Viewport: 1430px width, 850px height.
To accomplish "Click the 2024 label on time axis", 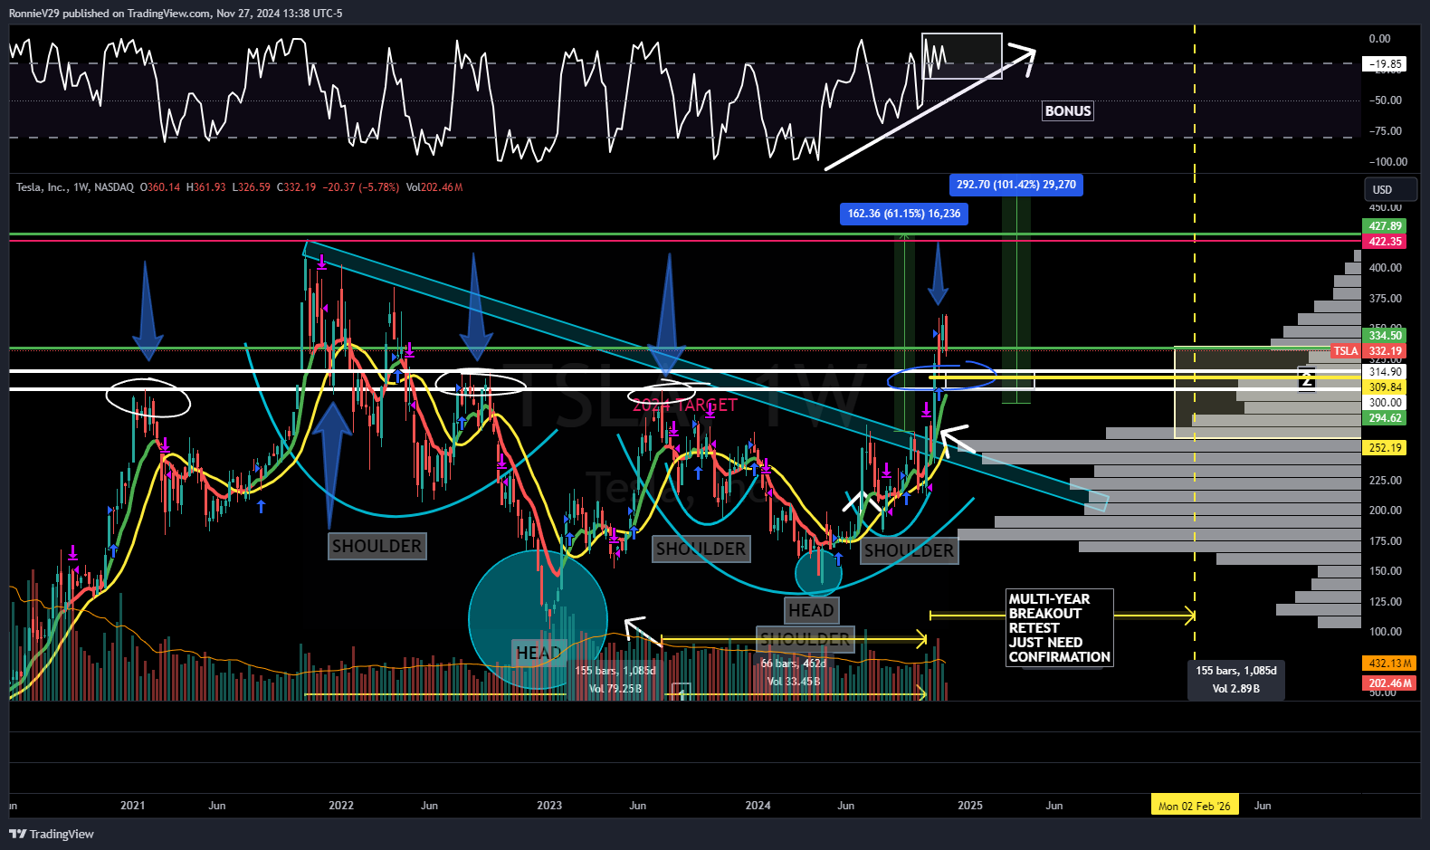I will [x=758, y=806].
